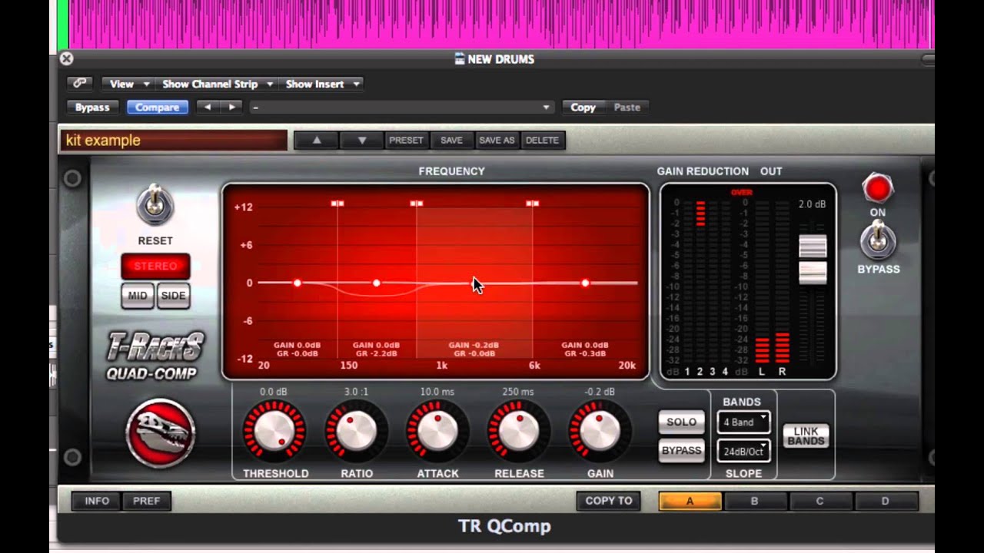Image resolution: width=984 pixels, height=553 pixels.
Task: Click the GR -2.2dB band readout
Action: pyautogui.click(x=375, y=354)
